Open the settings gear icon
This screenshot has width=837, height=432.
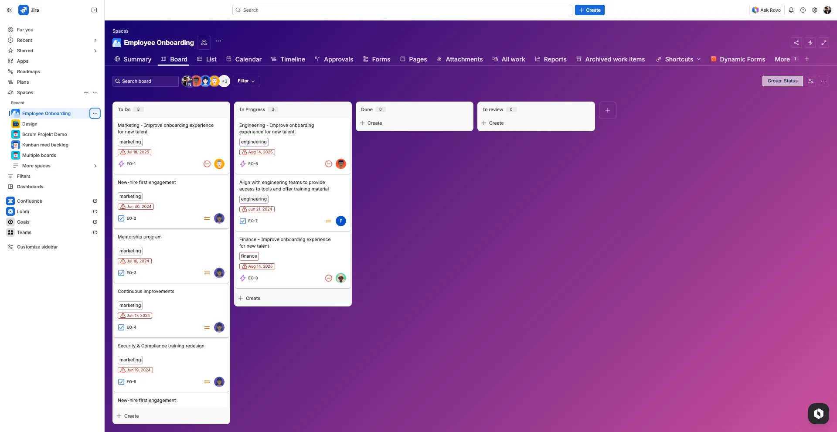click(814, 10)
